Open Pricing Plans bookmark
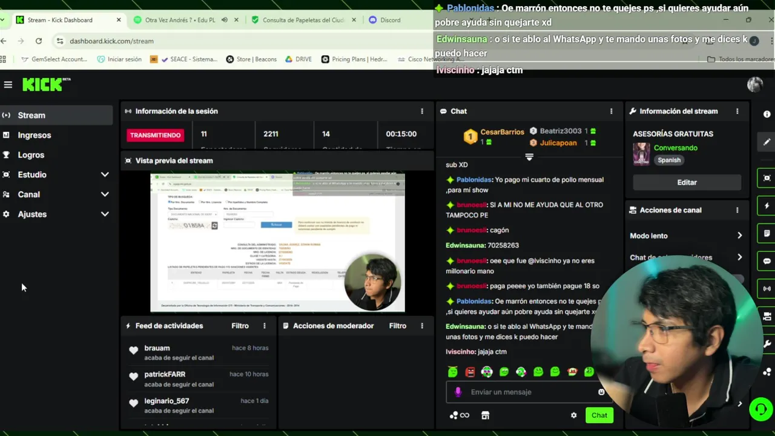Image resolution: width=775 pixels, height=436 pixels. (x=355, y=59)
